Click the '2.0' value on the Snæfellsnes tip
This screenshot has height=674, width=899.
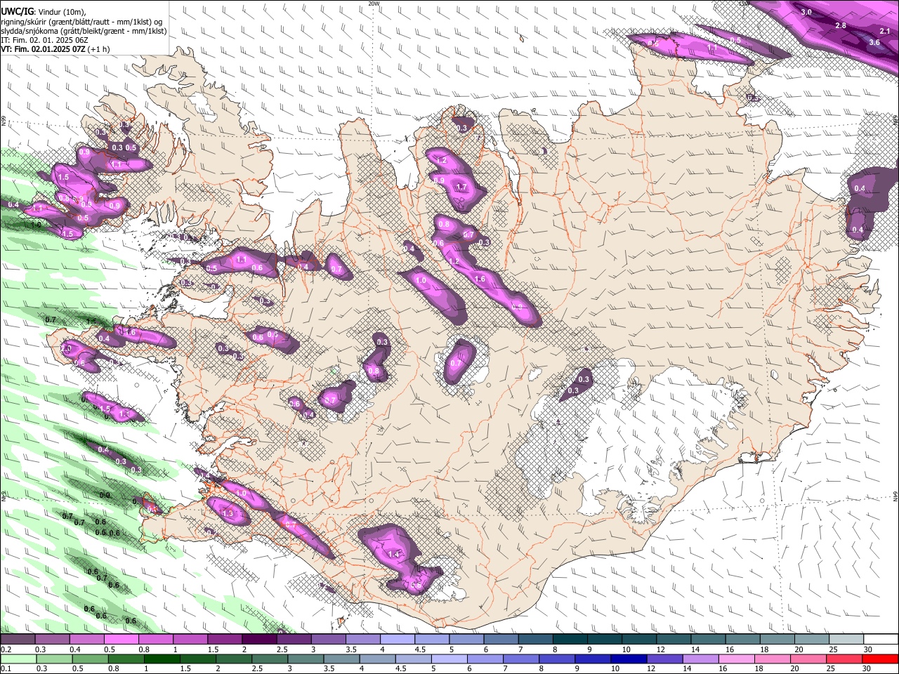point(67,348)
